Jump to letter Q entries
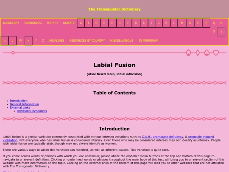The height and width of the screenshot is (172, 229). [x=214, y=23]
